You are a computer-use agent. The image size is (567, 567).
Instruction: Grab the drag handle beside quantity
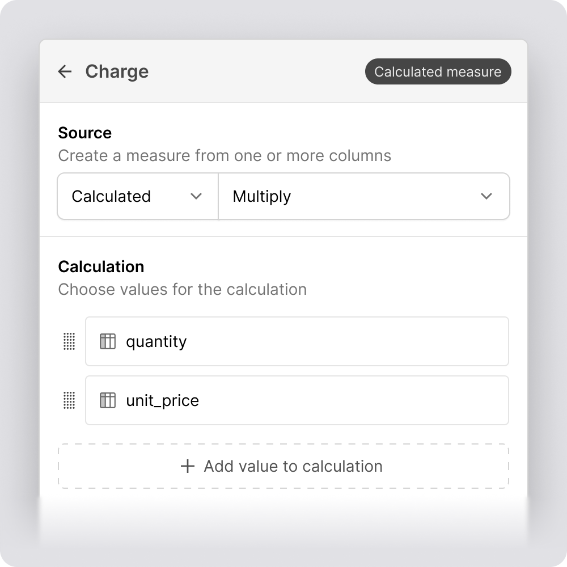(69, 341)
